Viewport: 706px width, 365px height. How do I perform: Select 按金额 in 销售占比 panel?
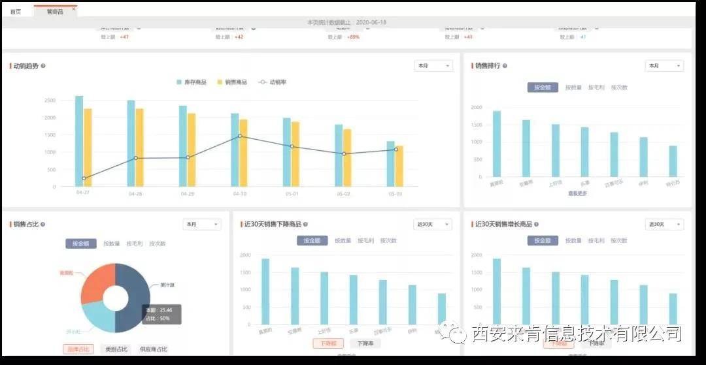[81, 244]
